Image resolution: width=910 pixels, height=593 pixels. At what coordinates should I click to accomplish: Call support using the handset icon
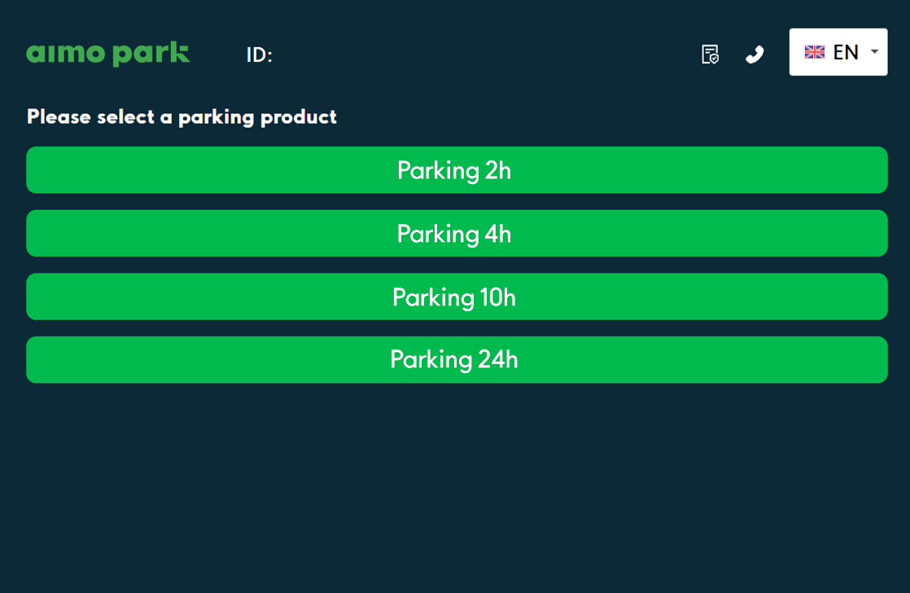tap(755, 55)
